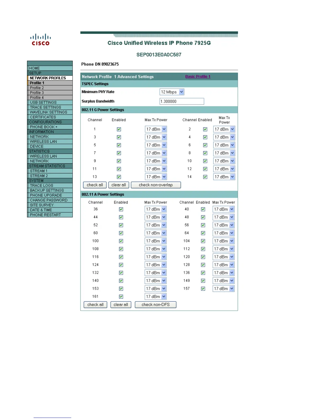Open the DEVICE information page
The height and width of the screenshot is (420, 324).
coord(50,146)
